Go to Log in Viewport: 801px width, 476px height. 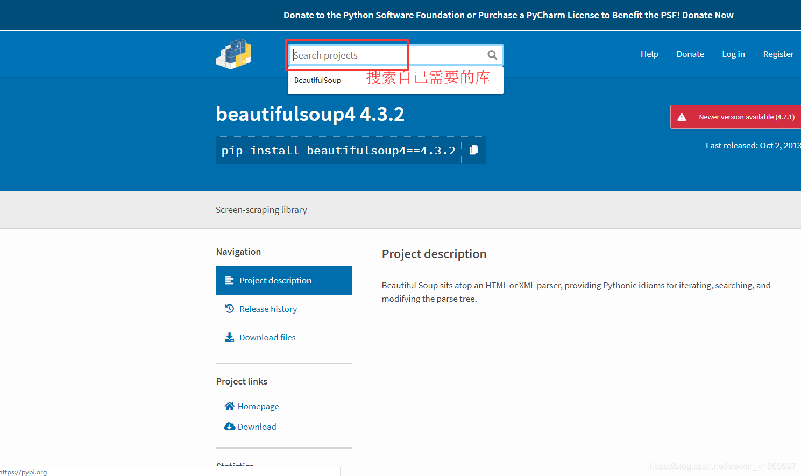click(x=733, y=54)
